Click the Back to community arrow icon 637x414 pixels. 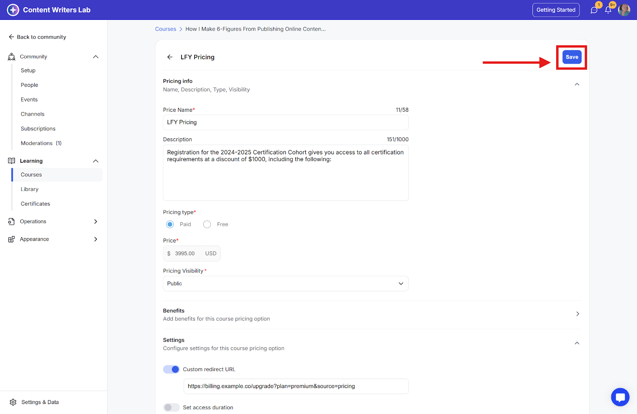tap(11, 37)
